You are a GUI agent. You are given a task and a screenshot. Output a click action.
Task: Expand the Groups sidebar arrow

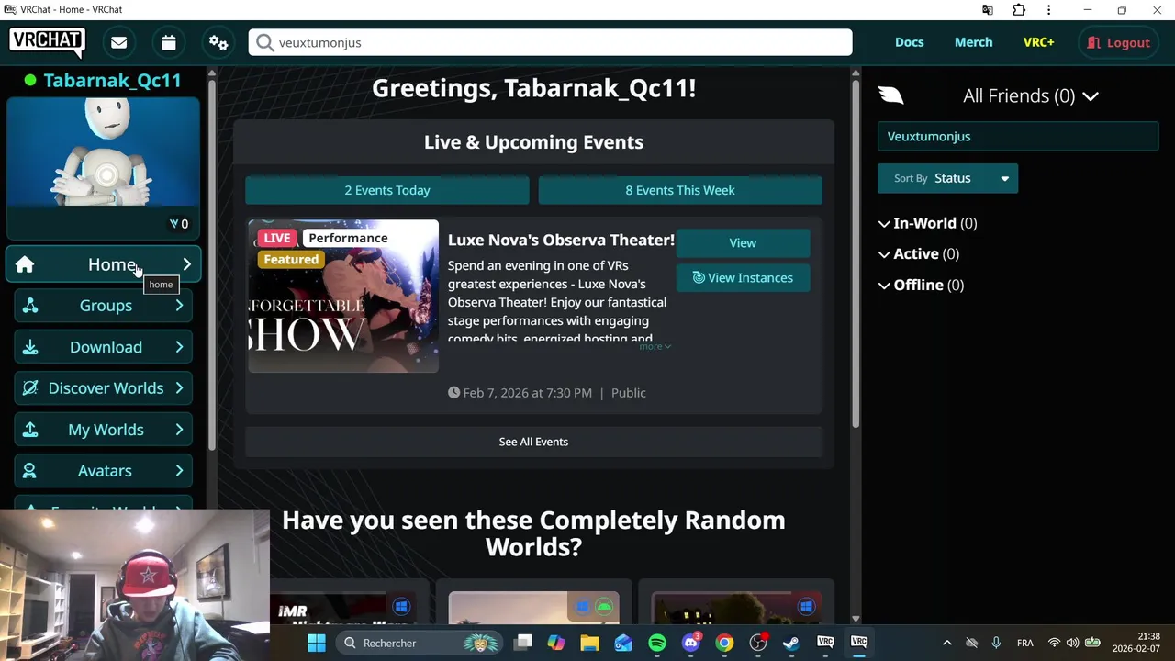(179, 306)
